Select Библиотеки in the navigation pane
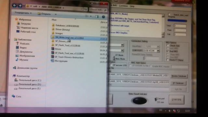208x117 pixels. [x=23, y=40]
